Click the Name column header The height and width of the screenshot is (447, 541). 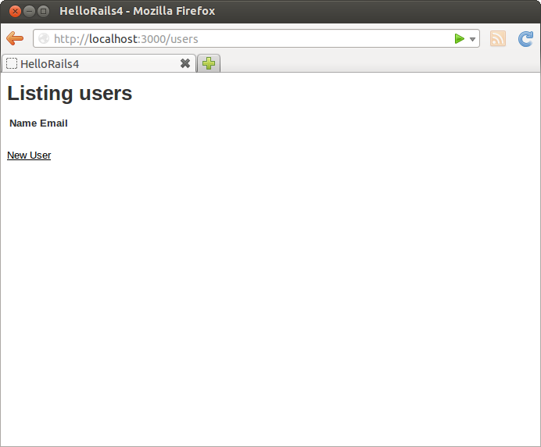click(x=23, y=123)
